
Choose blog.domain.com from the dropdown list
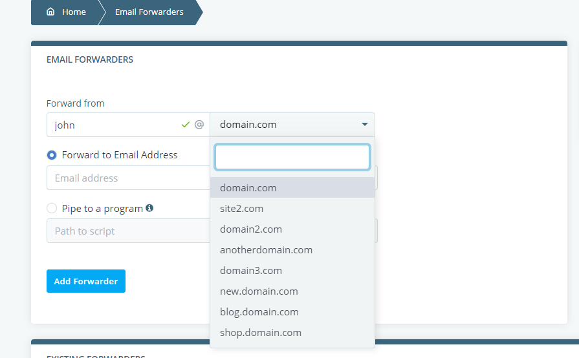coord(292,311)
